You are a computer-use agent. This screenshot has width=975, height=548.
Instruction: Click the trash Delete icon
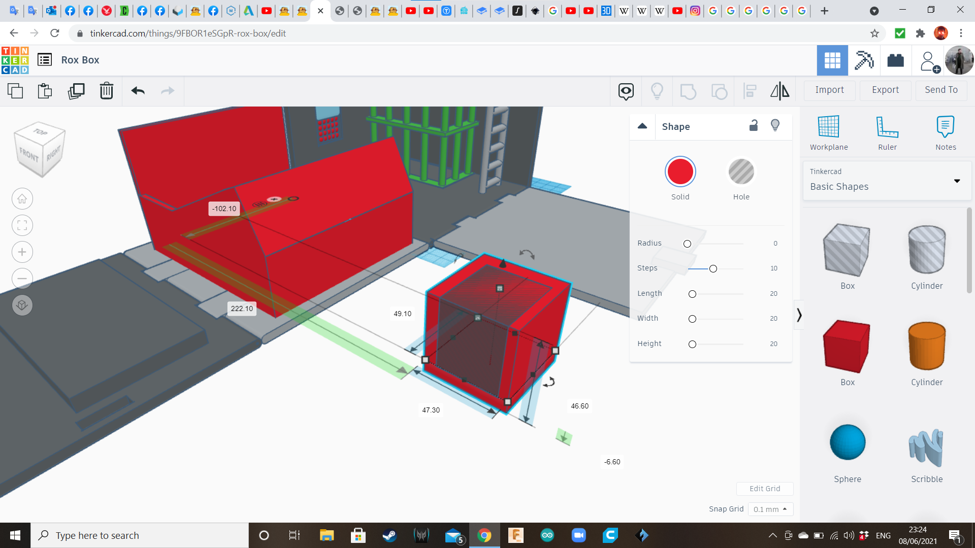pos(107,91)
